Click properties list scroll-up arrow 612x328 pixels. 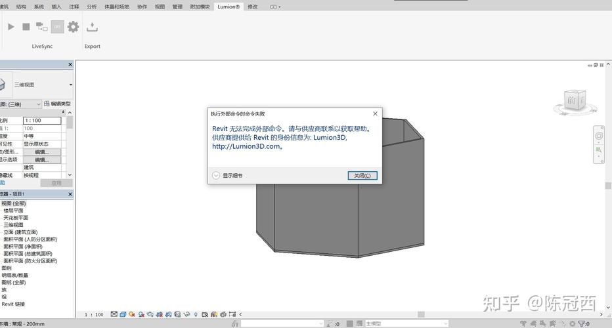(x=70, y=112)
